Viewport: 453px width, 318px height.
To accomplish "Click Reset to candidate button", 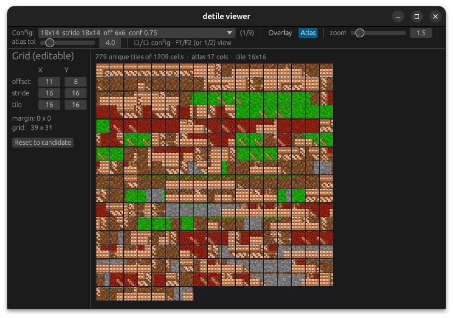I will point(43,142).
